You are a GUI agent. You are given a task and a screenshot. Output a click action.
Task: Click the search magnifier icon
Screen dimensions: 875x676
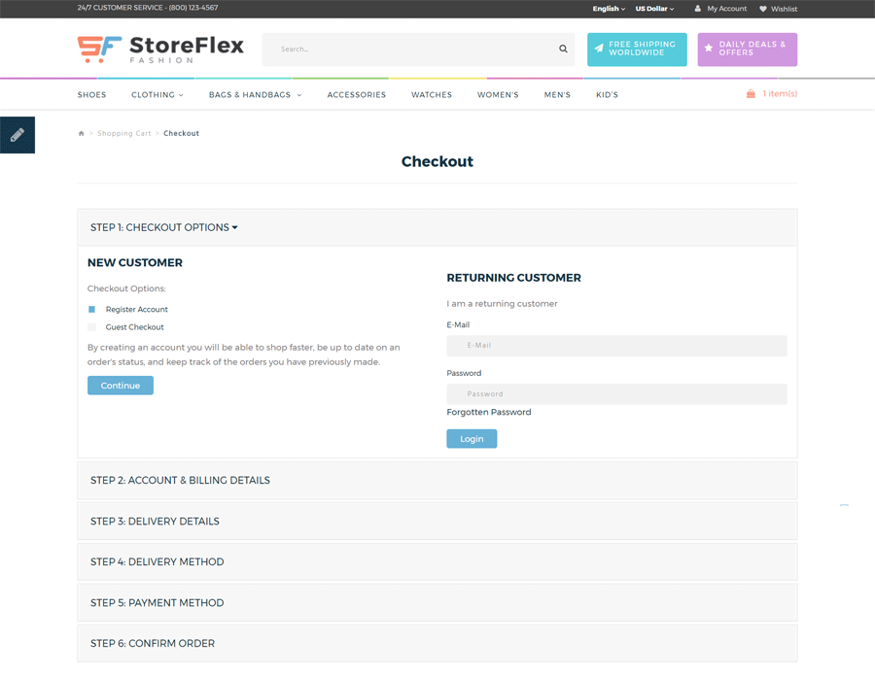[563, 50]
